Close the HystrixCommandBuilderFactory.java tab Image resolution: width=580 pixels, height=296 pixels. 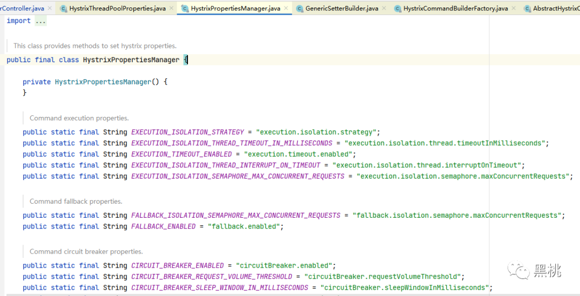click(514, 8)
